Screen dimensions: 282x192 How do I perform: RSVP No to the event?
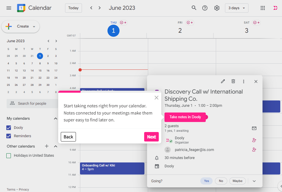tap(221, 181)
